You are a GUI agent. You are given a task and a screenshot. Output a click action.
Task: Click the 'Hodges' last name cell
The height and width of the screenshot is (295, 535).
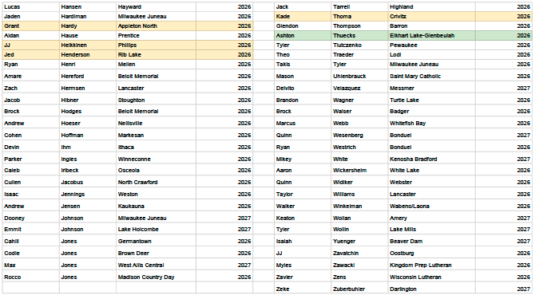[x=88, y=111]
